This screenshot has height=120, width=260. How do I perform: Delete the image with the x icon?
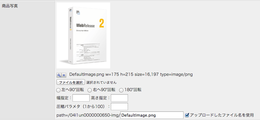[64, 75]
